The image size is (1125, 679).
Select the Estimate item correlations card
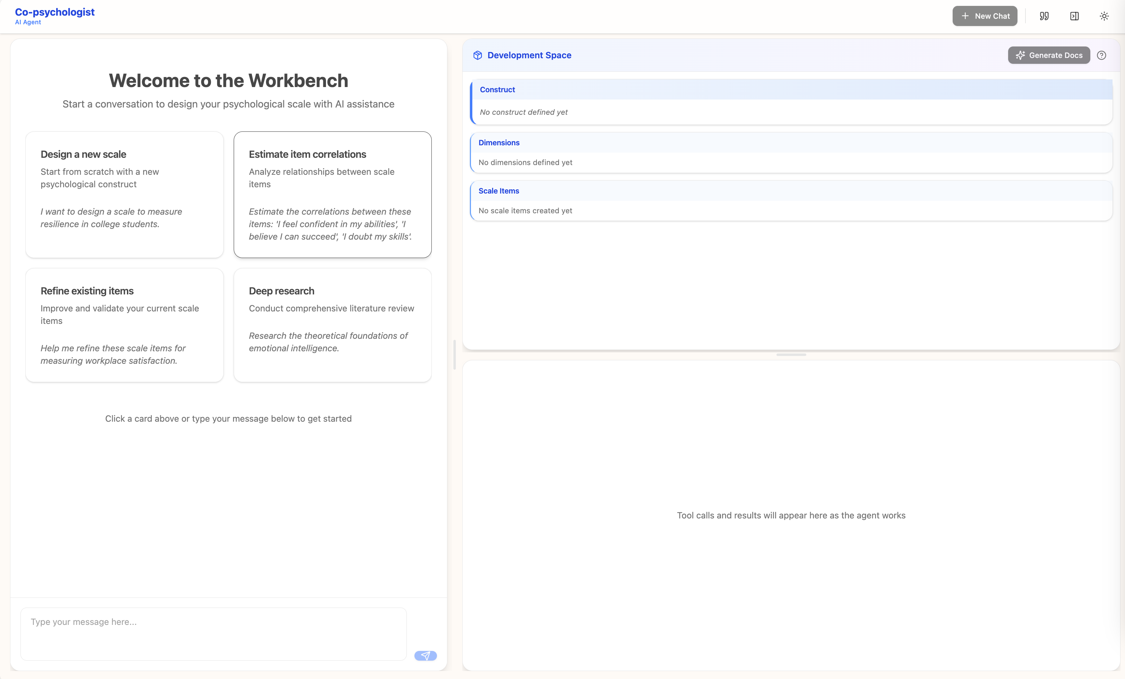pos(332,195)
